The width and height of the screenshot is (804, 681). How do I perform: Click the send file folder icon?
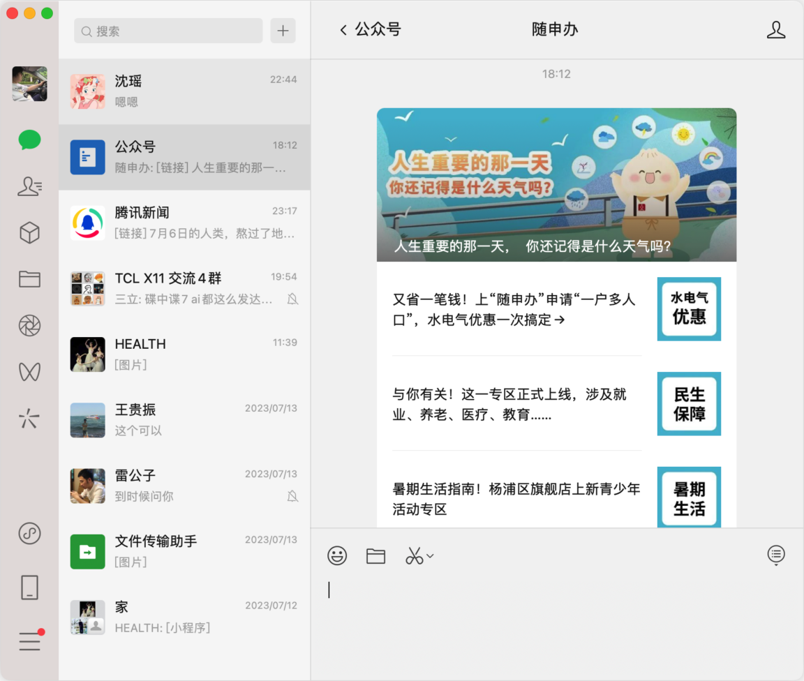click(x=376, y=555)
